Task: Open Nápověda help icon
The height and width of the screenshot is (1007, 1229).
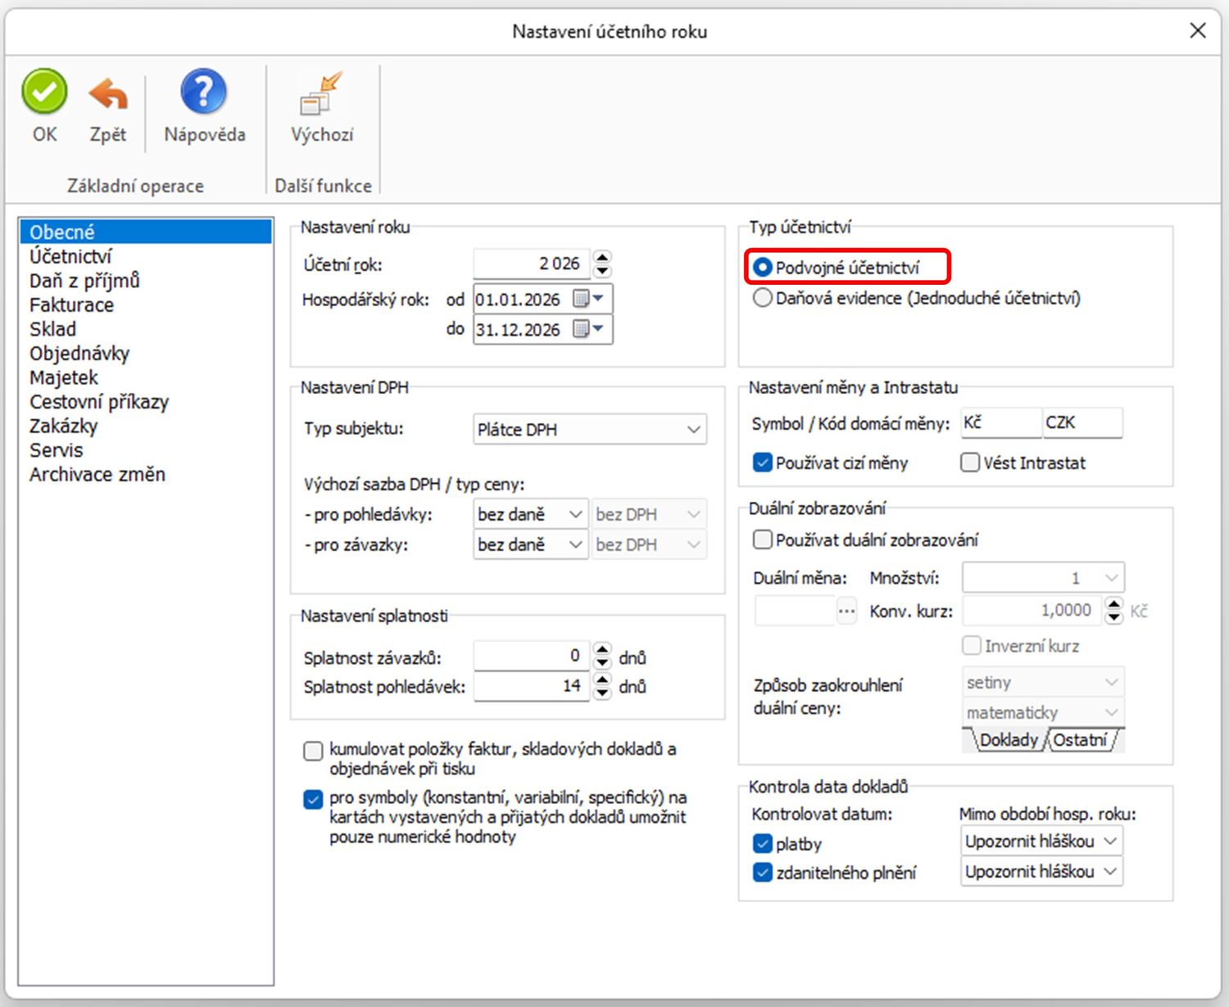Action: [203, 92]
